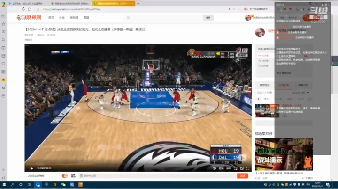Reload the page with the refresh icon
This screenshot has height=189, width=338.
[23, 9]
